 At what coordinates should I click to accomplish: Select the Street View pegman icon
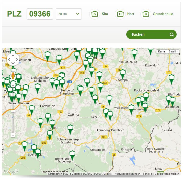[x=13, y=76]
